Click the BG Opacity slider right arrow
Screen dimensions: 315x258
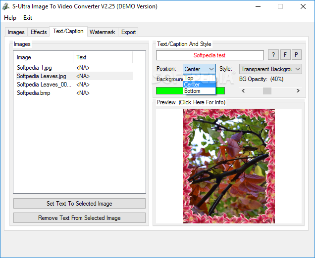298,91
